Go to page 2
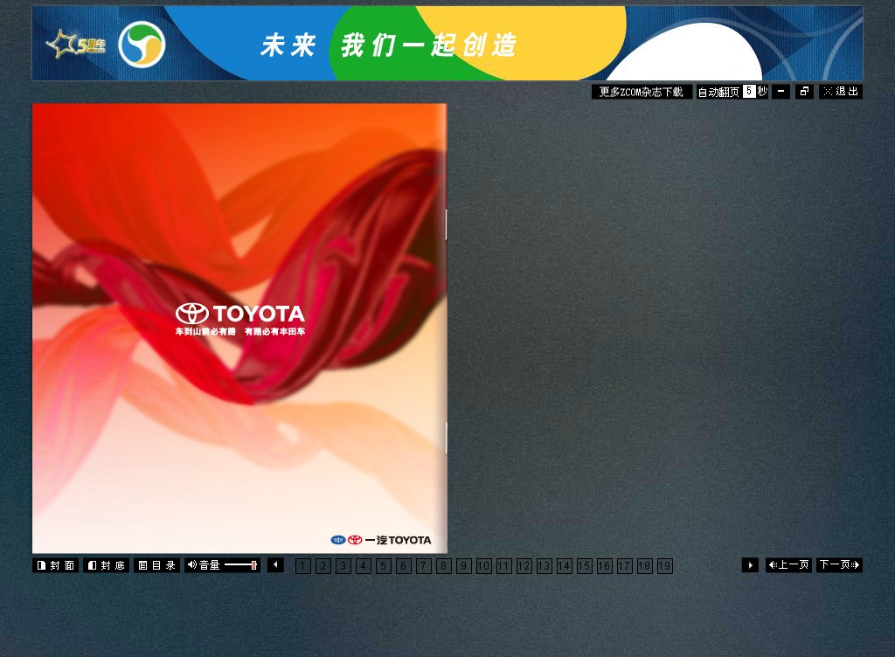 [x=323, y=566]
